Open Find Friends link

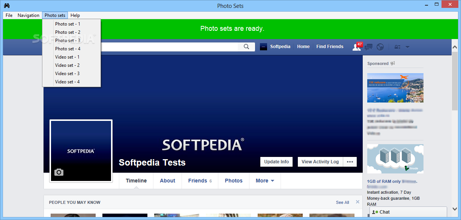[330, 47]
